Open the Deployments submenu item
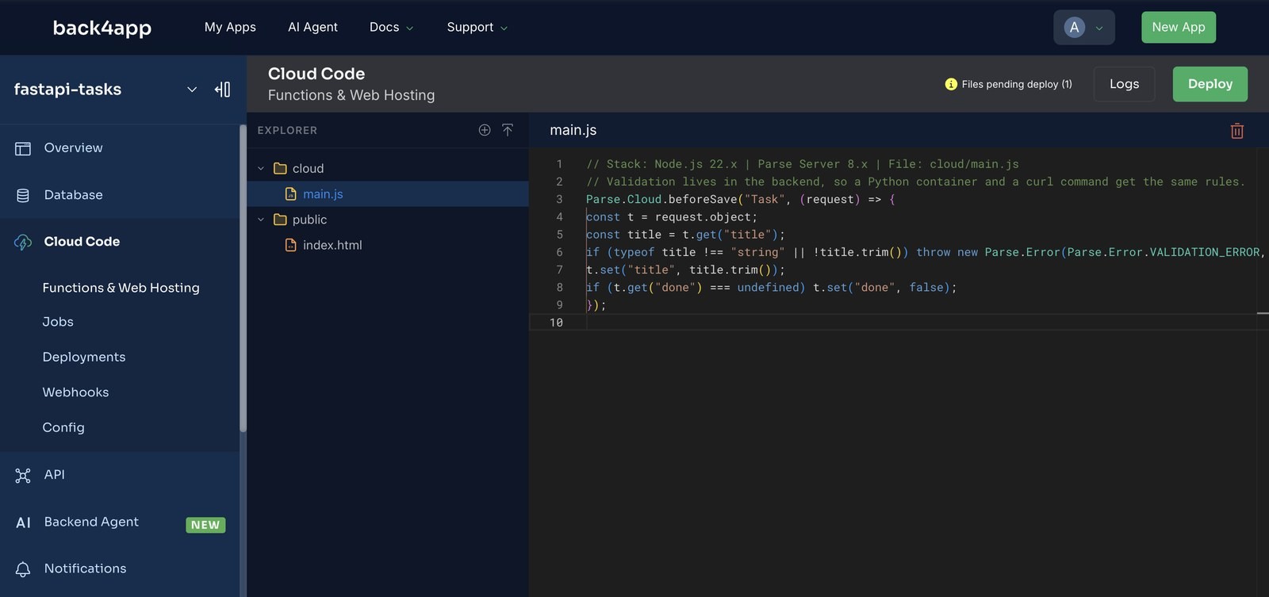This screenshot has width=1269, height=597. coord(84,358)
